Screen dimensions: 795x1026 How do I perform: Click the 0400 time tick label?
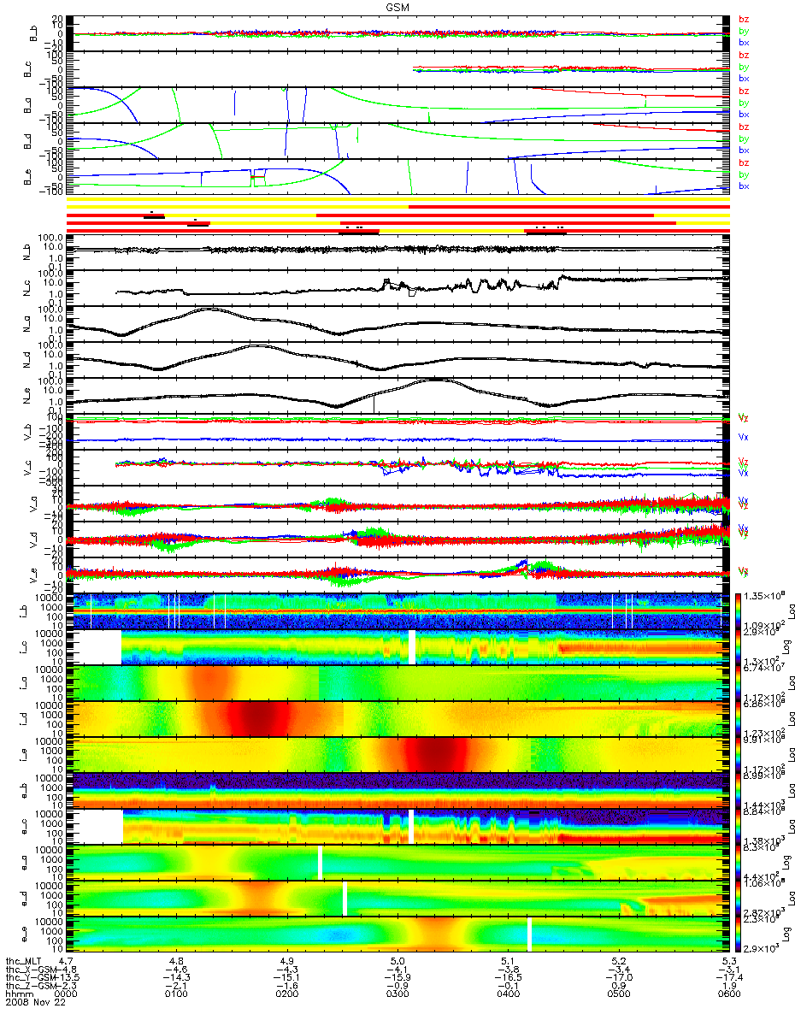tap(508, 994)
